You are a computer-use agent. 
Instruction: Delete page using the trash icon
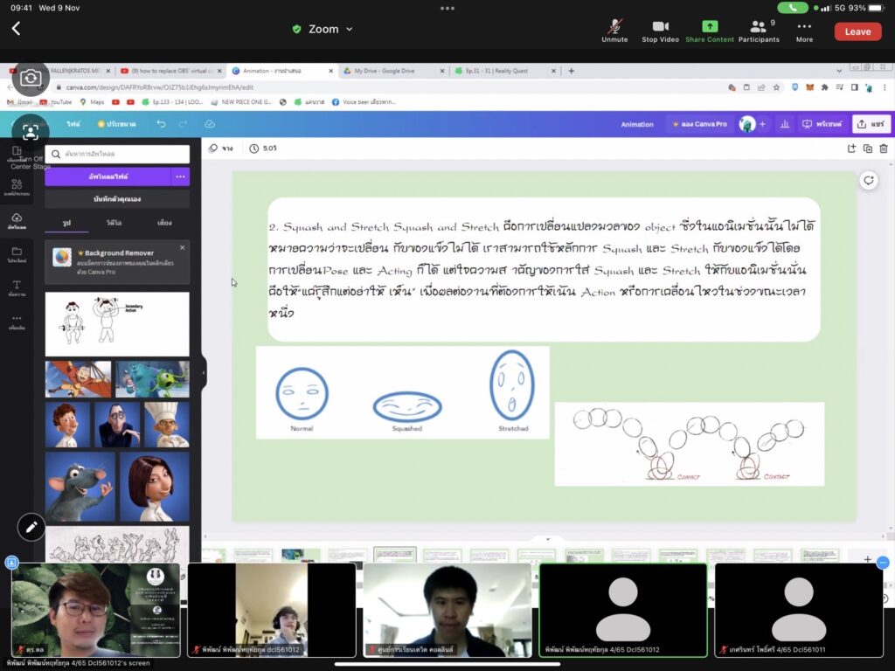pyautogui.click(x=884, y=149)
